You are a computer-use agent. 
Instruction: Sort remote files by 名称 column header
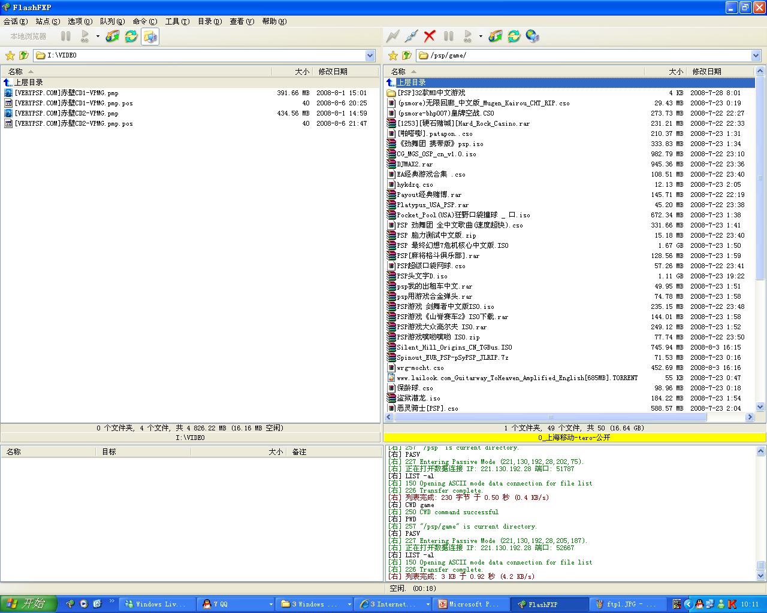pyautogui.click(x=515, y=71)
